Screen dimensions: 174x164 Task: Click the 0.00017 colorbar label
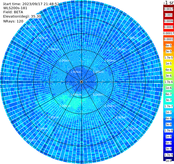[x=169, y=33]
